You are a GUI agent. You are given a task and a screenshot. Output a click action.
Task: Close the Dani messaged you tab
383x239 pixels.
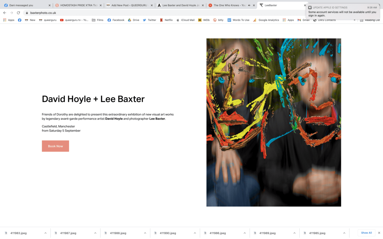[49, 5]
